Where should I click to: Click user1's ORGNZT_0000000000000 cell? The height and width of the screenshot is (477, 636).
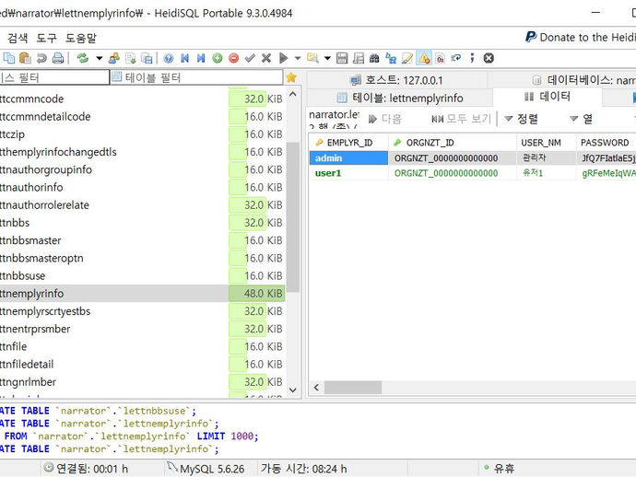click(x=453, y=173)
